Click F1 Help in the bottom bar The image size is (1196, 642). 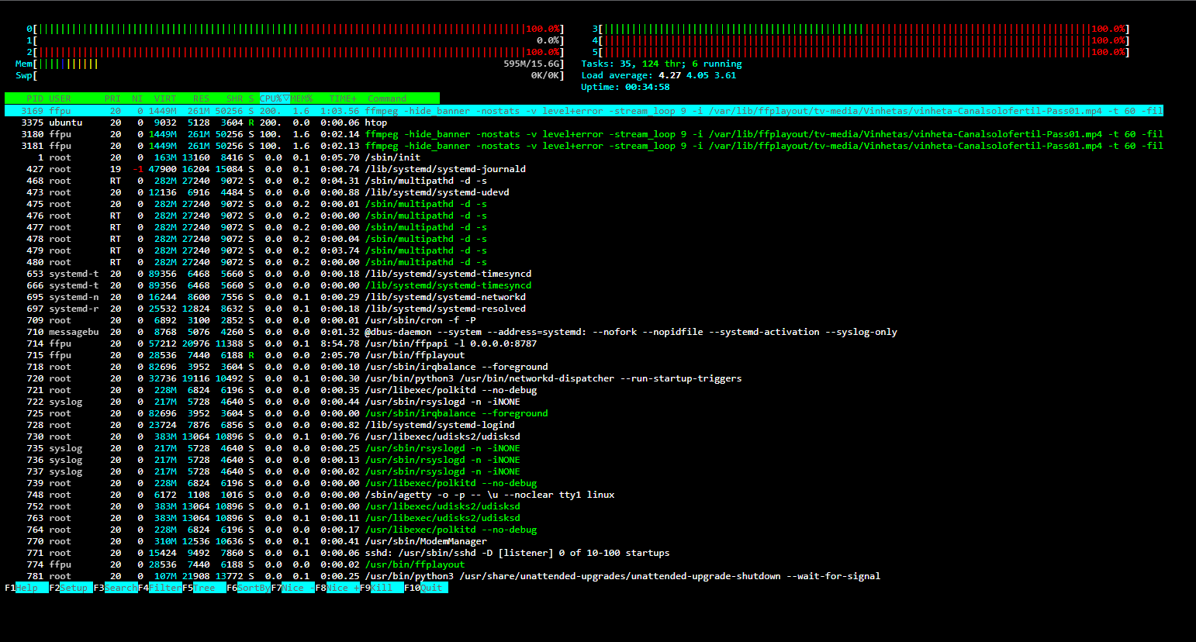point(31,588)
